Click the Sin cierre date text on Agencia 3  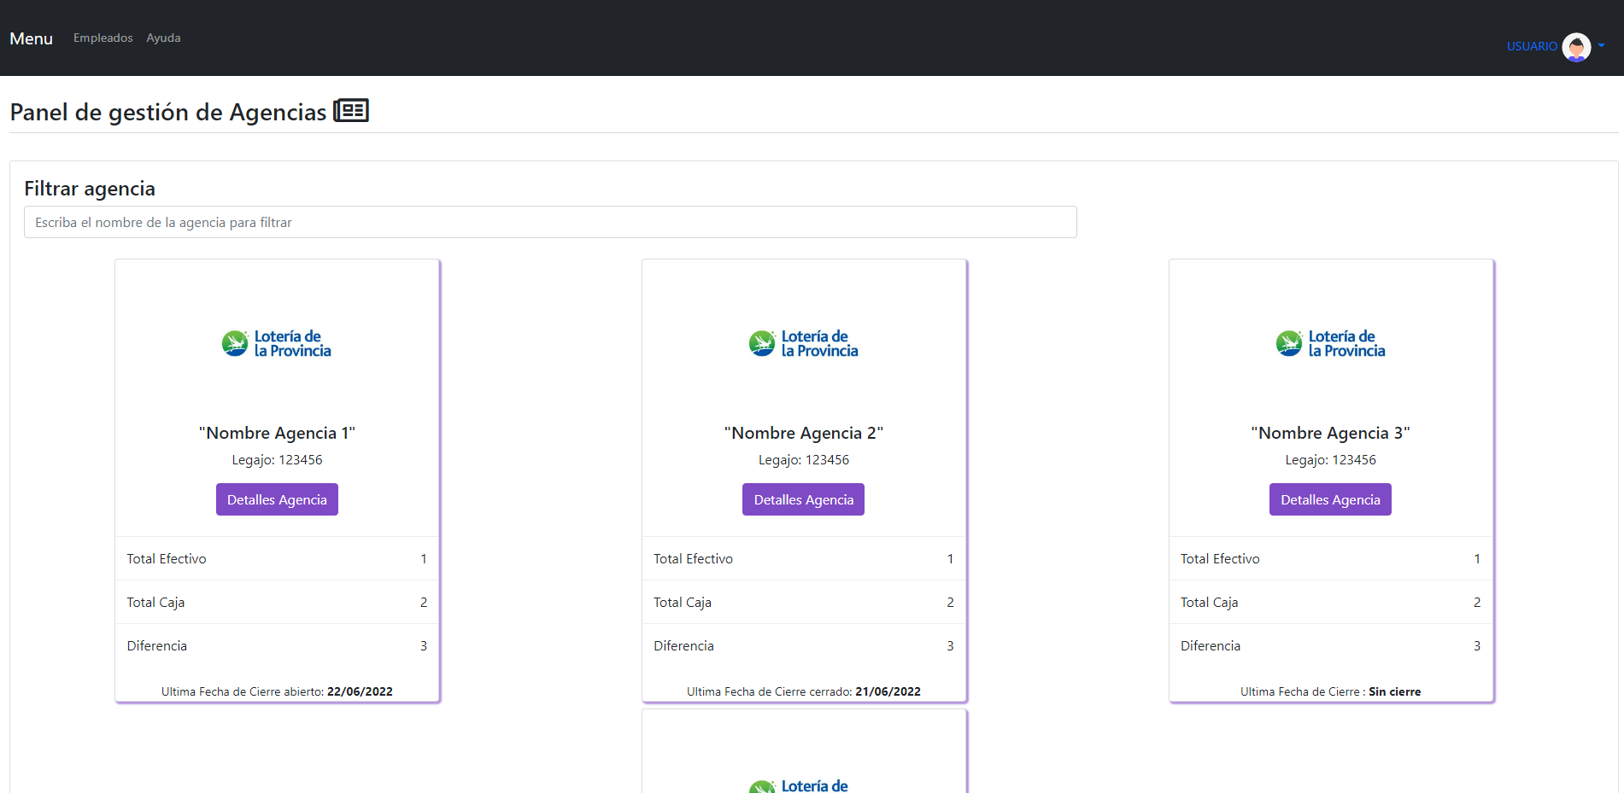[x=1394, y=691]
